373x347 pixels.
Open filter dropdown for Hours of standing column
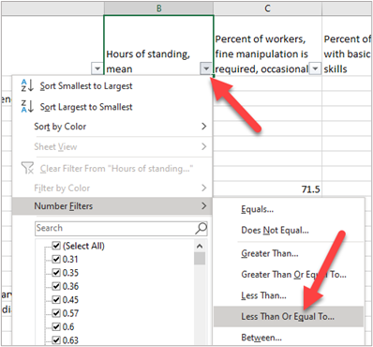click(206, 68)
